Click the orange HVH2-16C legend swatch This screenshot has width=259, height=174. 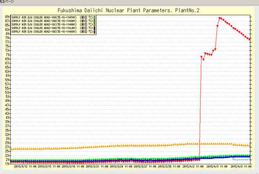[x=95, y=24]
